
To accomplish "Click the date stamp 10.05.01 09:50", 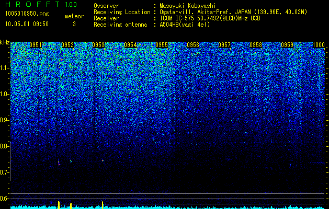I will pyautogui.click(x=27, y=24).
